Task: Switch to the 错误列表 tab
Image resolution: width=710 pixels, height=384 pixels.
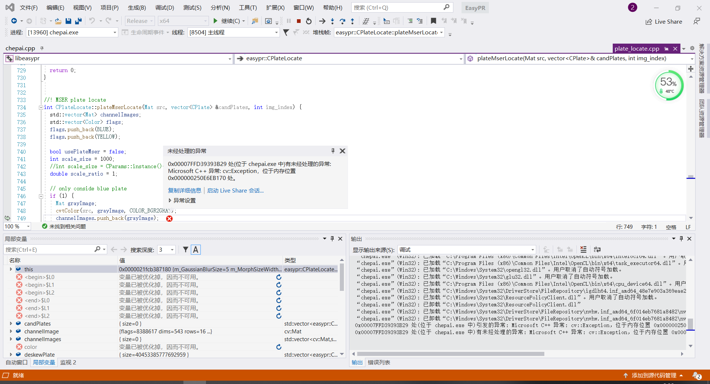Action: click(x=379, y=363)
